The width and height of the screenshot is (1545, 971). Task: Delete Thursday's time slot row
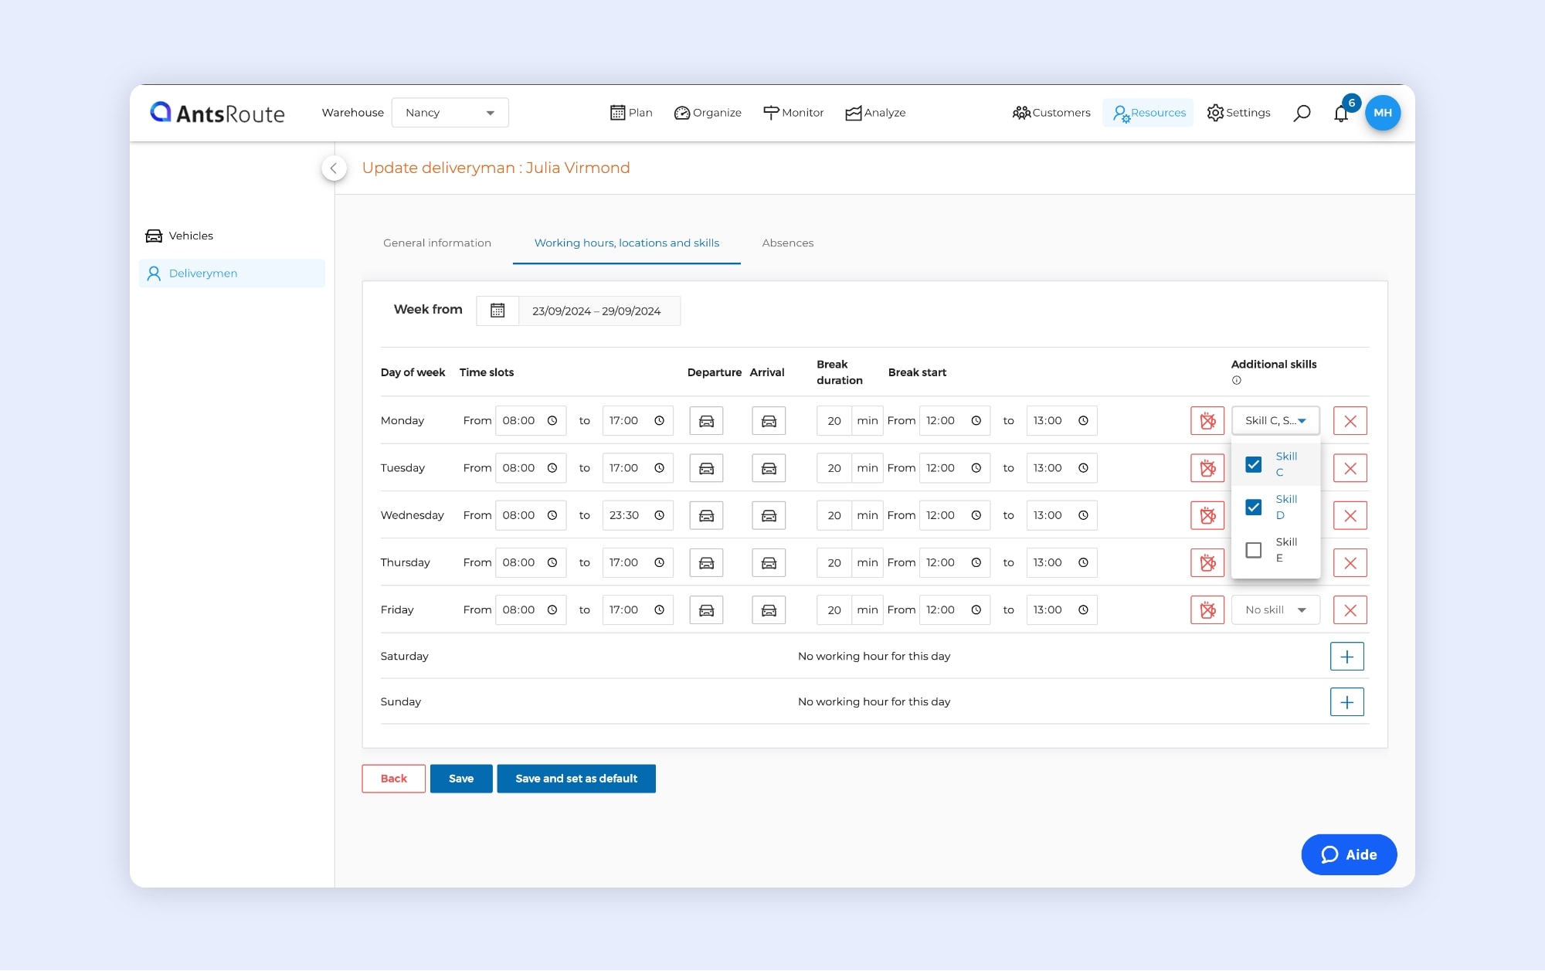1350,563
